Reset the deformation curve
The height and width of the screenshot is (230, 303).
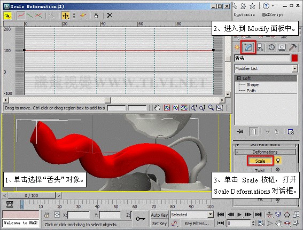[x=96, y=15]
